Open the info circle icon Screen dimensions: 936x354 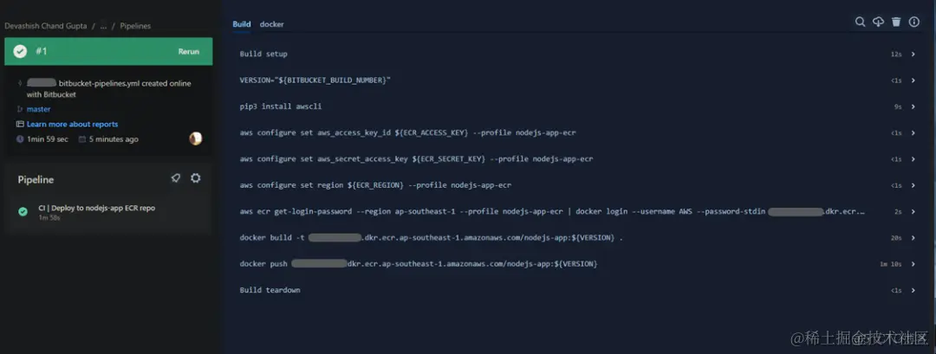coord(914,22)
